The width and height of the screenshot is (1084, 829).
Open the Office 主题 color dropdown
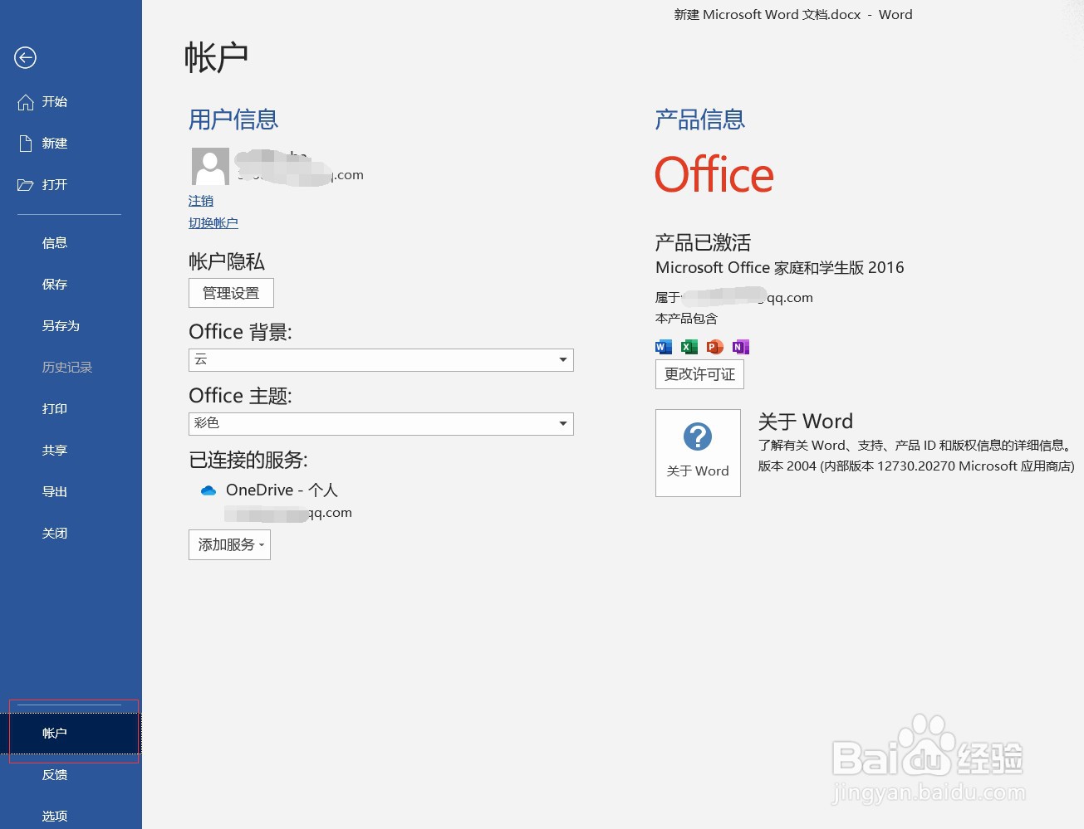pyautogui.click(x=563, y=423)
